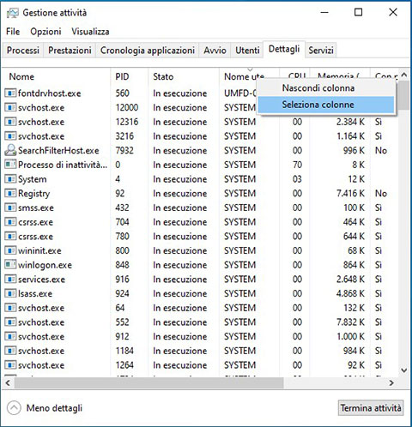This screenshot has height=427, width=412.
Task: Open the File menu
Action: [13, 32]
